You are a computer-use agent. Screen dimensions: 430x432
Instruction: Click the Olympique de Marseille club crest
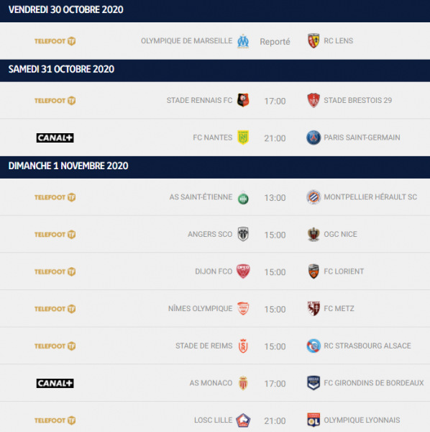click(x=243, y=41)
